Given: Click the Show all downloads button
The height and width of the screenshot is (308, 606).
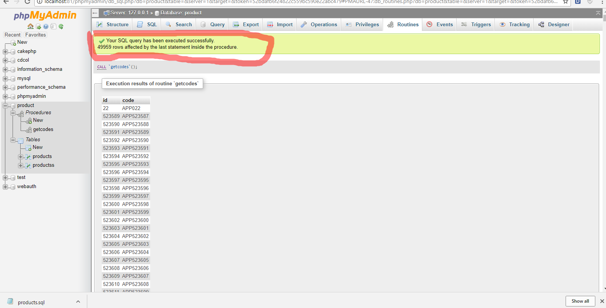Looking at the screenshot, I should tap(580, 301).
